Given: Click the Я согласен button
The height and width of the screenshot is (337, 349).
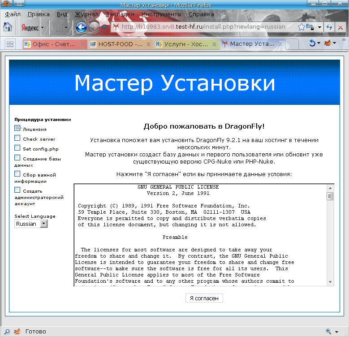Looking at the screenshot, I should pyautogui.click(x=204, y=298).
